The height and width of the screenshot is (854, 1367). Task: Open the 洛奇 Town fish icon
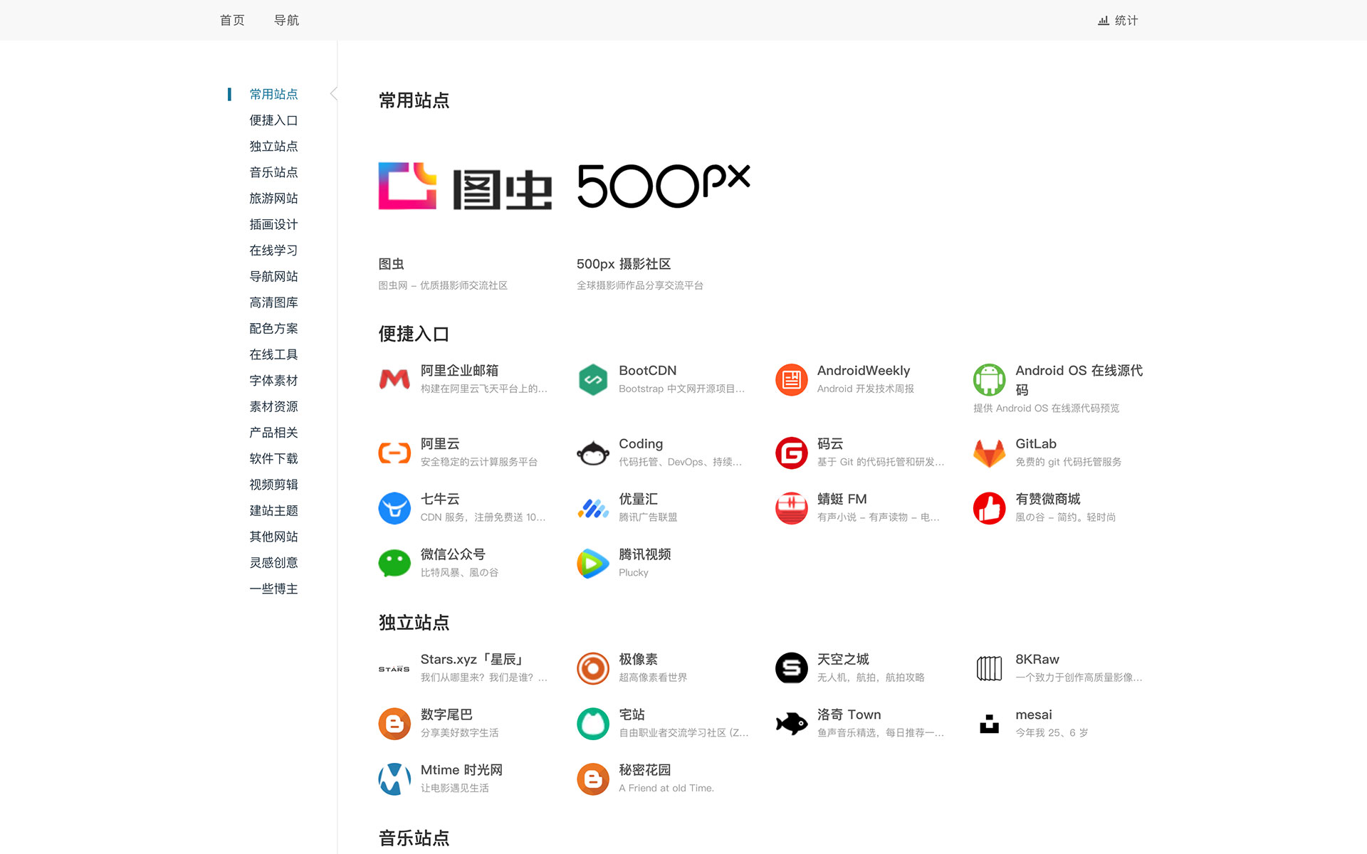[791, 724]
